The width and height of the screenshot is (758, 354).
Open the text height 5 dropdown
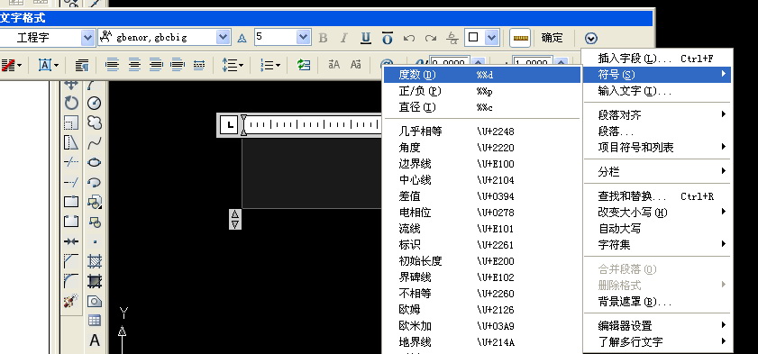click(303, 37)
